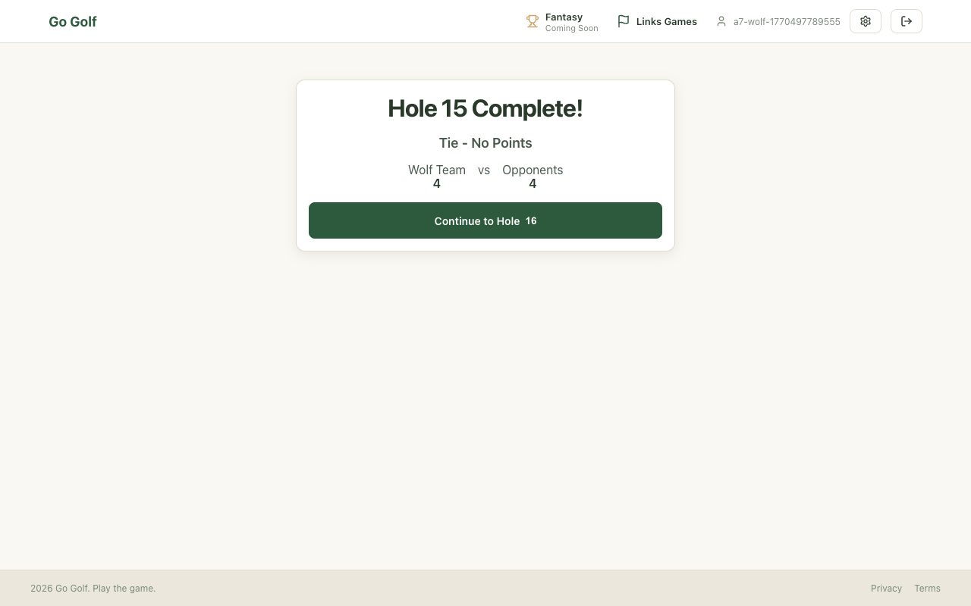Viewport: 971px width, 606px height.
Task: Click the Coming Soon label under Fantasy
Action: pyautogui.click(x=571, y=29)
